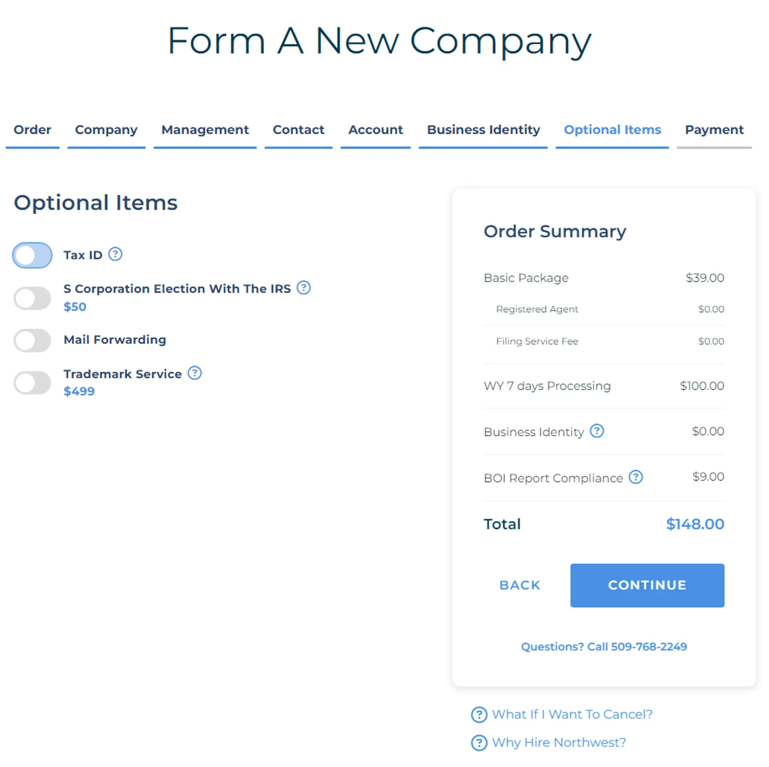Open What If I Want To Cancel link
The height and width of the screenshot is (767, 769).
click(572, 714)
